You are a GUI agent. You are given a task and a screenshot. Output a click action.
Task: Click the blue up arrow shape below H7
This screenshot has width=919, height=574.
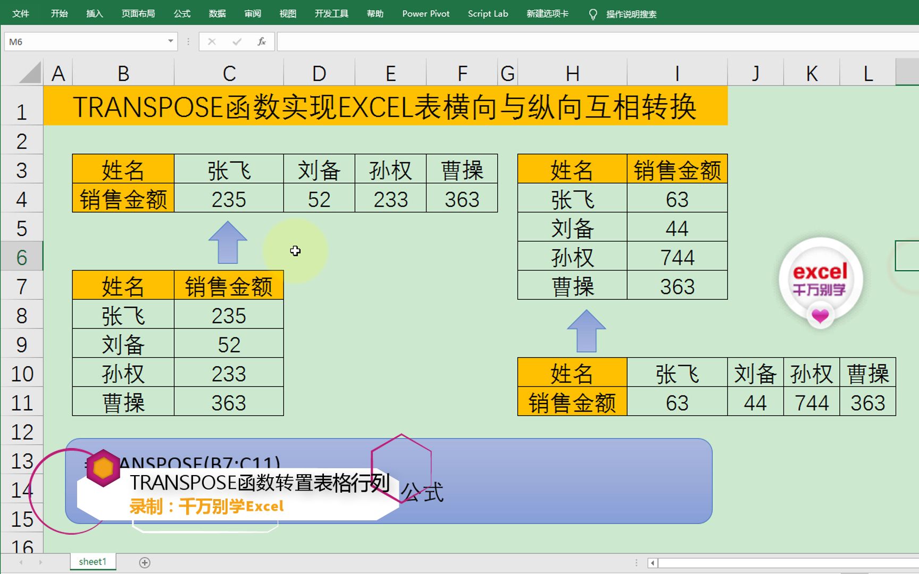(x=587, y=330)
